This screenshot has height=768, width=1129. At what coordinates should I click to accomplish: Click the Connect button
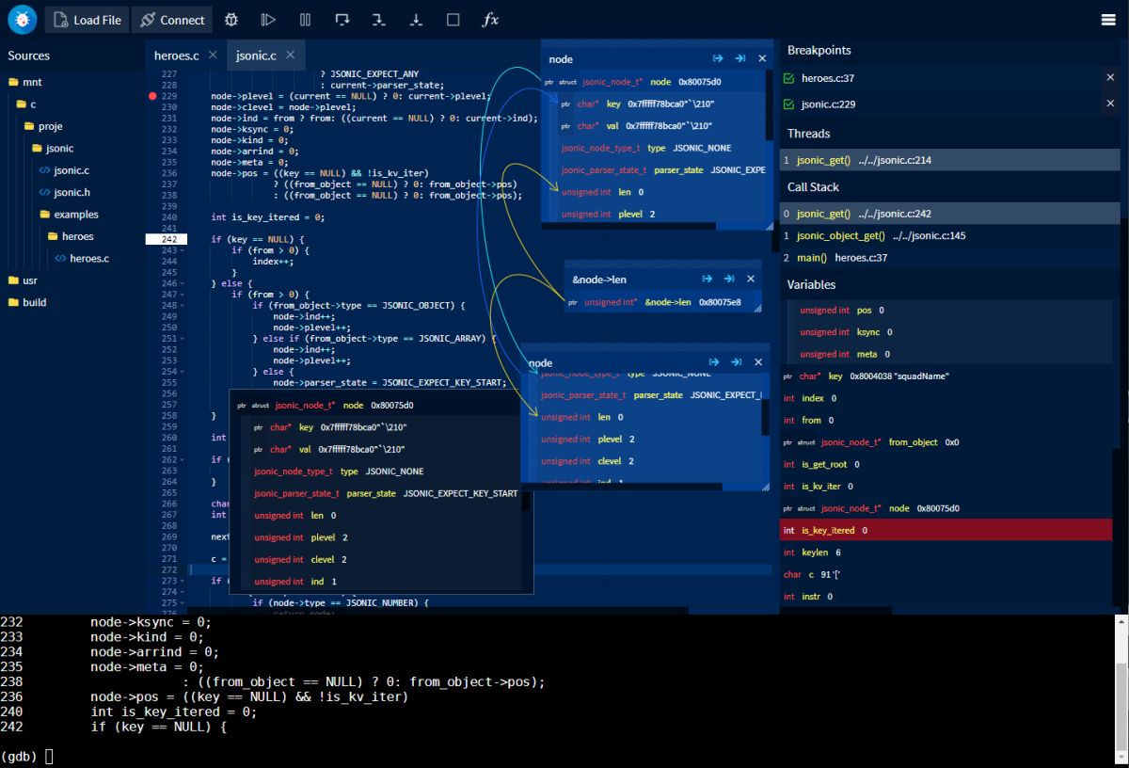pos(171,20)
